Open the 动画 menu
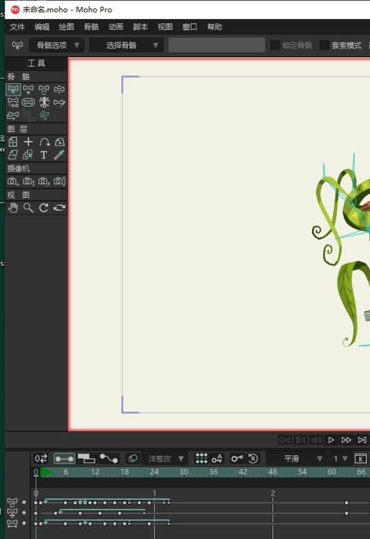This screenshot has width=370, height=539. 116,27
